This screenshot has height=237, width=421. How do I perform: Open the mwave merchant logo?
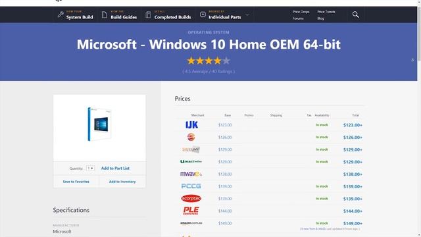coord(191,174)
